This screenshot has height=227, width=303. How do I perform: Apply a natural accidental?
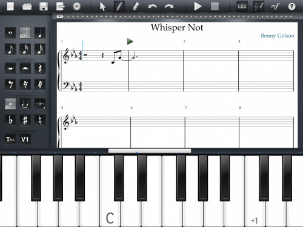point(40,120)
